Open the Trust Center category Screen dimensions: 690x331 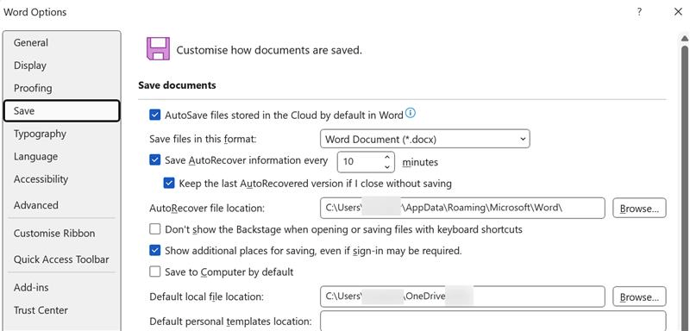[61, 310]
